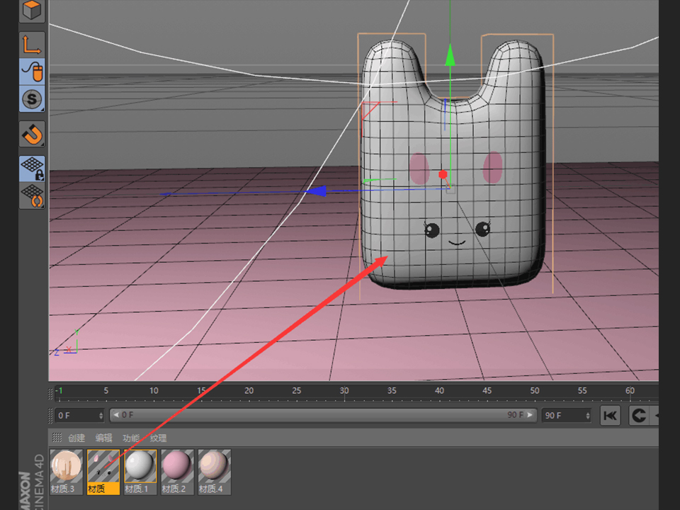The image size is (680, 510).
Task: Open the 编辑 menu in material manager
Action: click(x=104, y=438)
